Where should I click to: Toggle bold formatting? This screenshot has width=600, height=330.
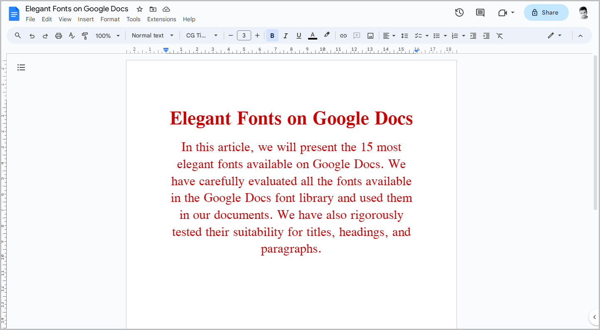[x=272, y=35]
